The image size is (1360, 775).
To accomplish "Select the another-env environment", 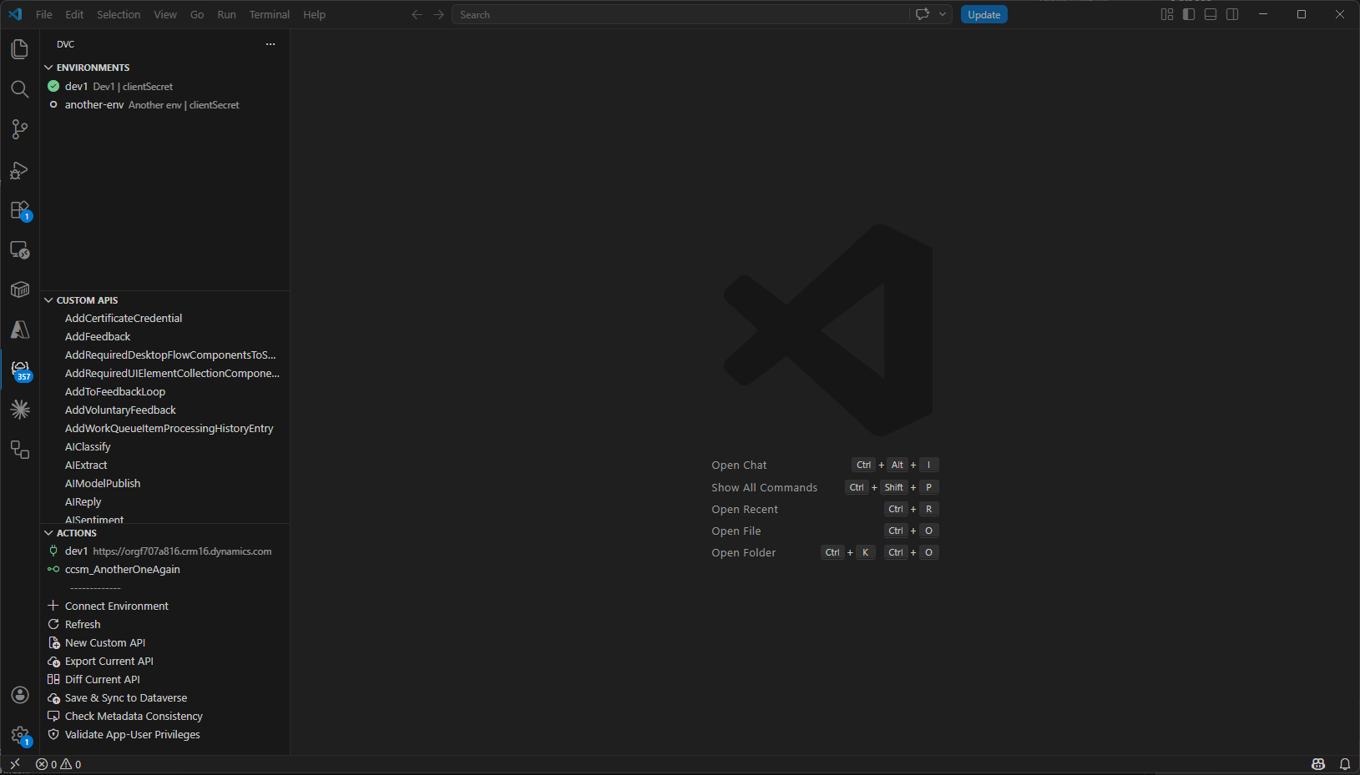I will point(164,105).
